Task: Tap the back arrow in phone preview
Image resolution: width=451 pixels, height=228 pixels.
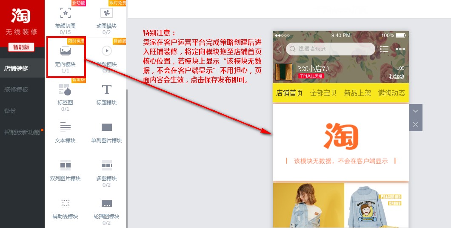Action: (x=279, y=49)
